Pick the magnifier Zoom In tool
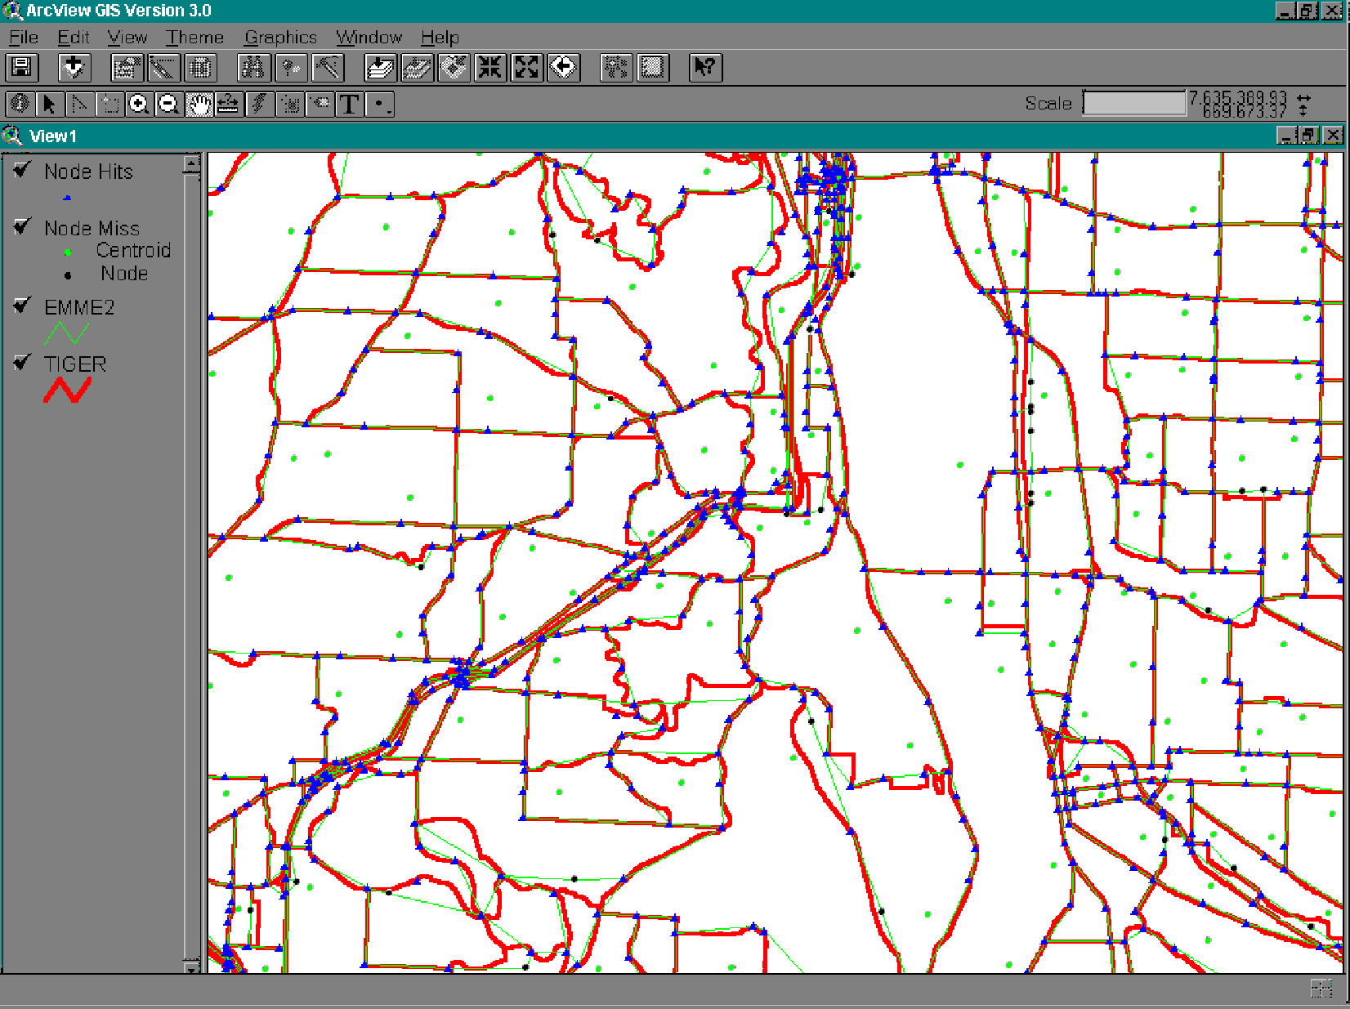The image size is (1350, 1009). tap(139, 104)
